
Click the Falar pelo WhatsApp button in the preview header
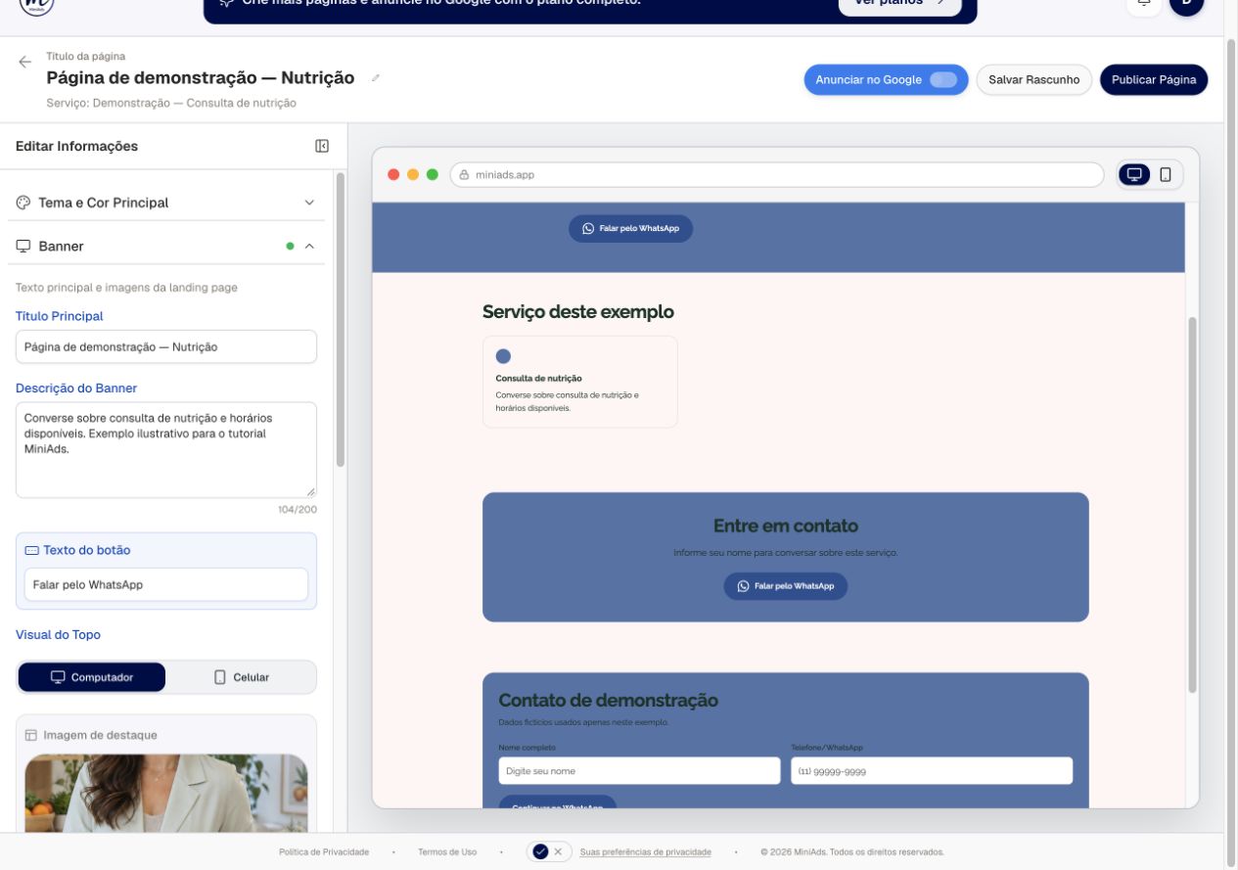coord(630,228)
